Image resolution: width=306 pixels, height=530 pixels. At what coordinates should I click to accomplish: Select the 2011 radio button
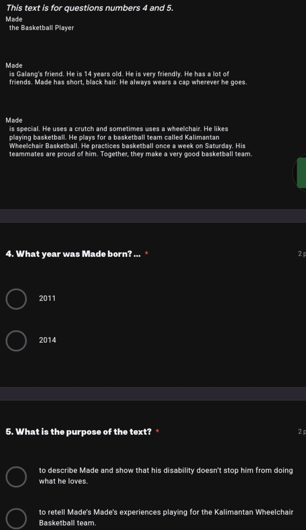point(16,299)
